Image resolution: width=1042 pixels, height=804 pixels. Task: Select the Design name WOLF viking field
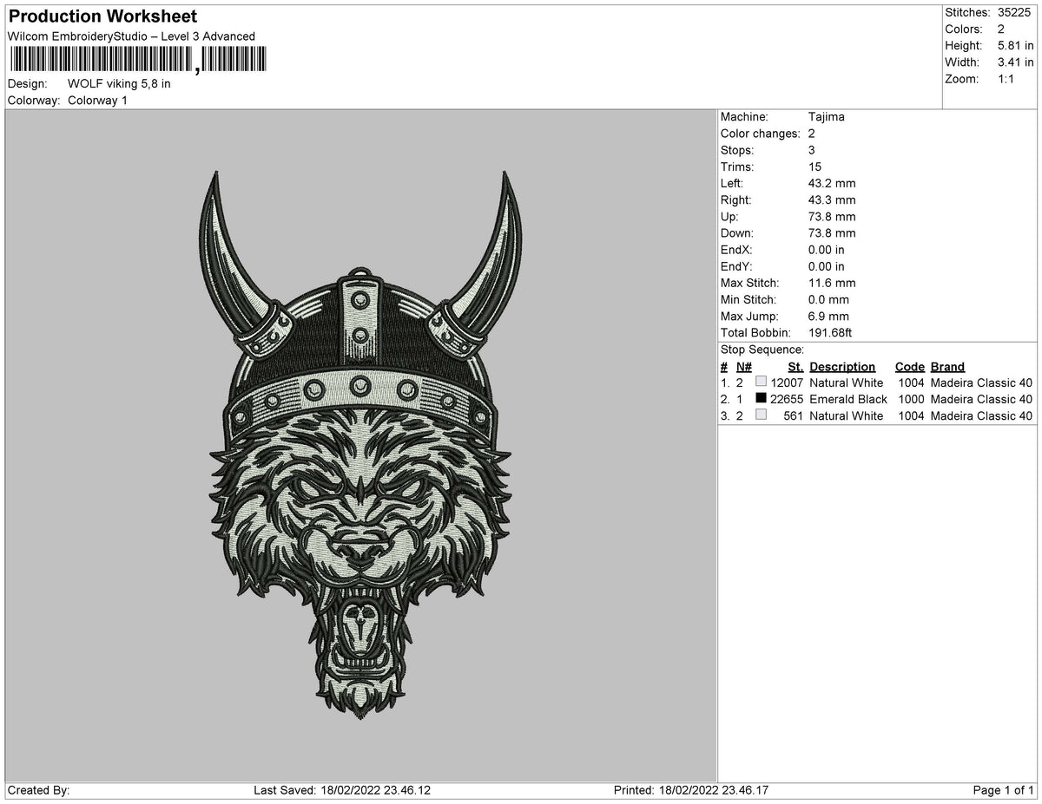click(120, 84)
